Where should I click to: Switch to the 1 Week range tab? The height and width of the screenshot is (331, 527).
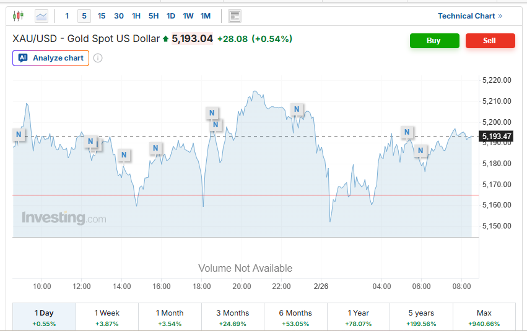pyautogui.click(x=107, y=318)
